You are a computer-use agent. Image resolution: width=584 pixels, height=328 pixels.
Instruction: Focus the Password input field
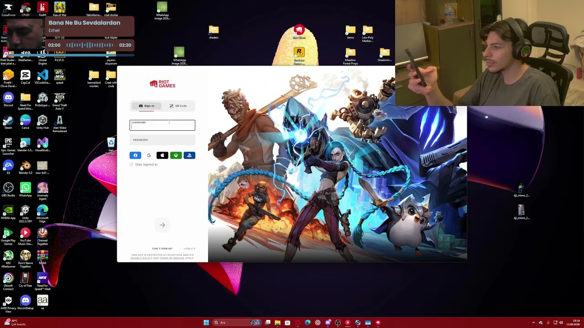click(162, 140)
